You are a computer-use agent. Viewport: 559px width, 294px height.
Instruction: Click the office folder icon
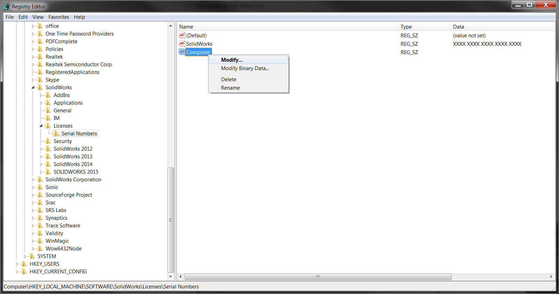coord(40,26)
